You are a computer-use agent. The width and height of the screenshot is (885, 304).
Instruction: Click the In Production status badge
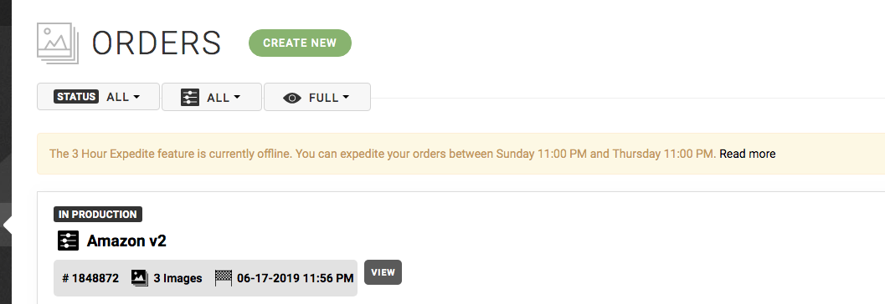(x=98, y=215)
